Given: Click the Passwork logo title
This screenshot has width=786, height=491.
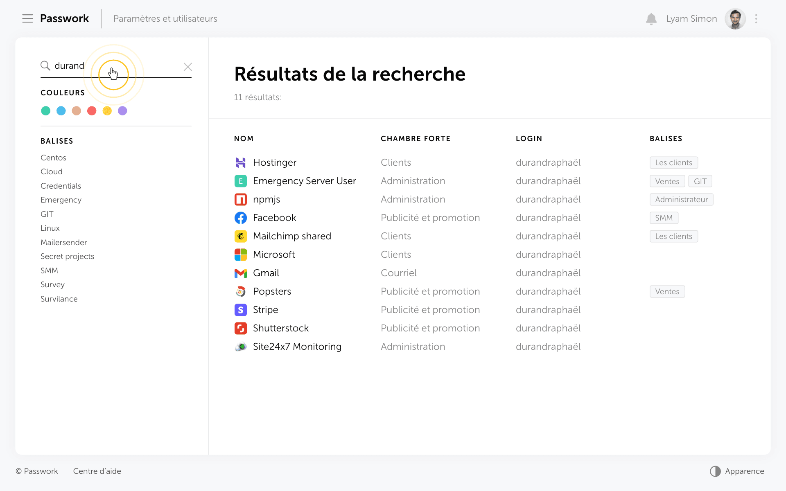Looking at the screenshot, I should [64, 19].
